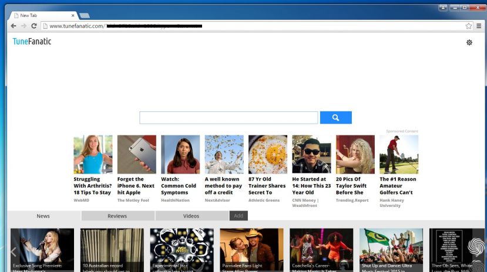487x272 pixels.
Task: Open TuneFanatic settings gear
Action: (469, 42)
